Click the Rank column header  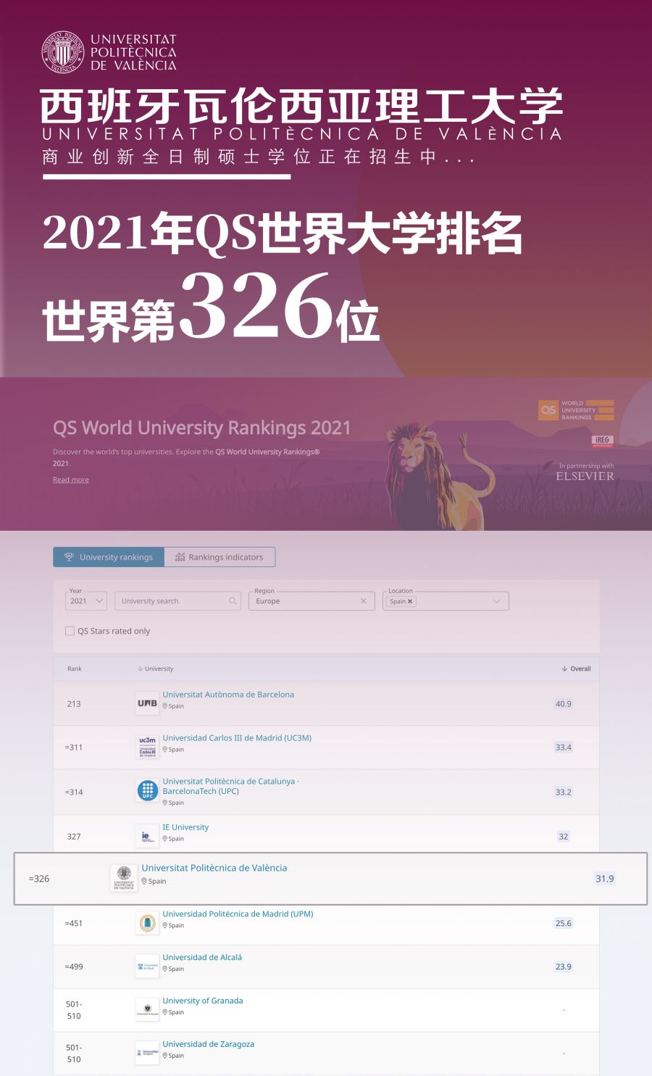pos(75,669)
